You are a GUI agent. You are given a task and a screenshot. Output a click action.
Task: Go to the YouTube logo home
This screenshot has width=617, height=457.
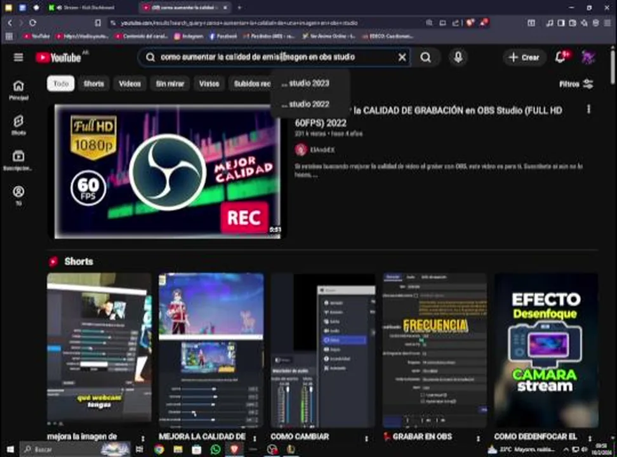coord(58,58)
